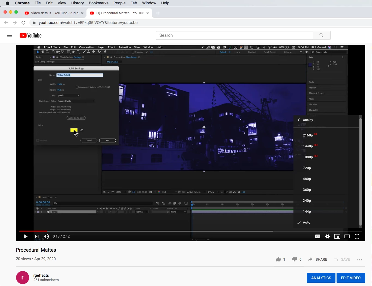Open the Apple menu
This screenshot has height=286, width=372.
(7, 3)
